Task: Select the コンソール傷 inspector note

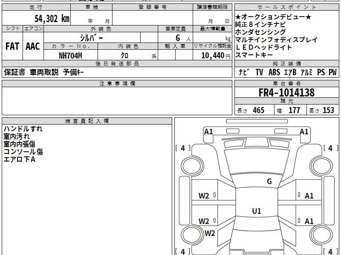Action: point(23,152)
